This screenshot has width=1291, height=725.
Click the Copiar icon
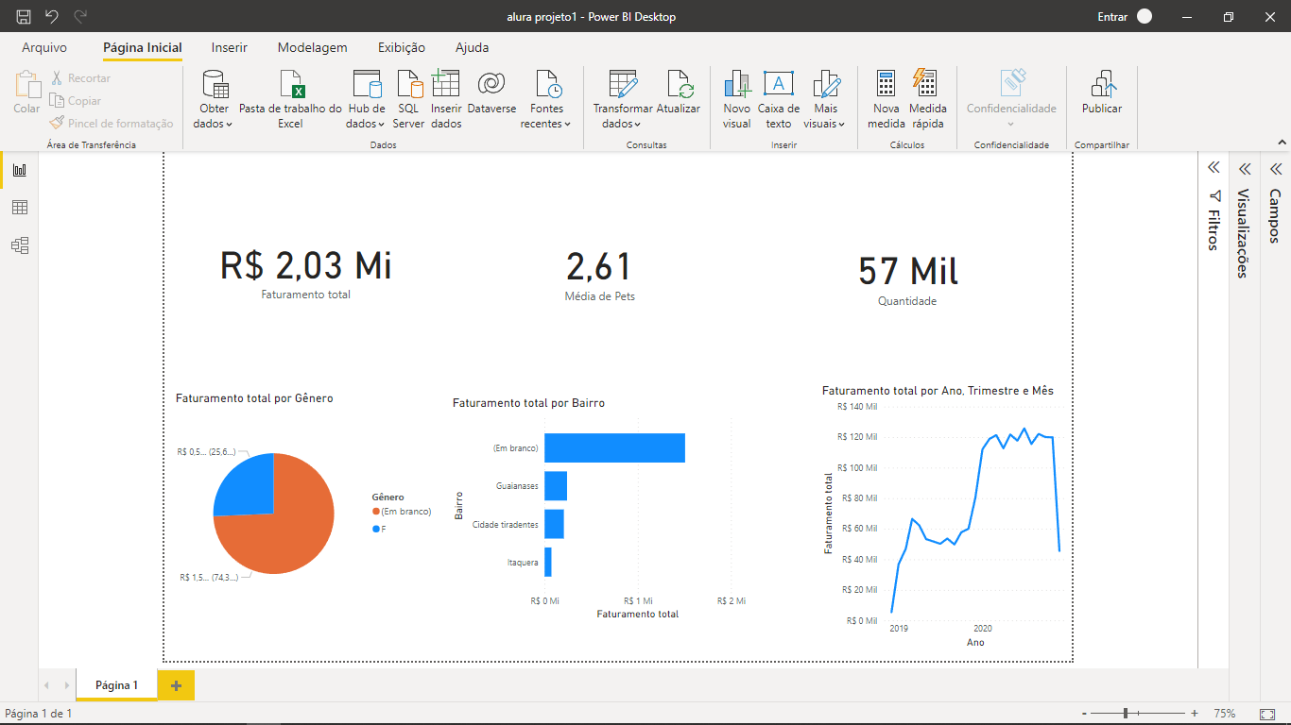[x=57, y=101]
